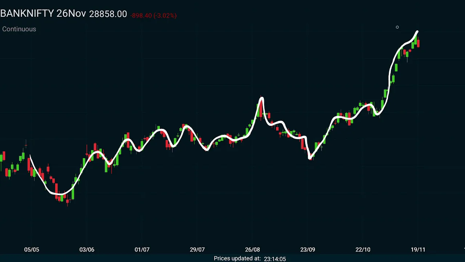Select the 01/07 date label
The height and width of the screenshot is (262, 465).
tap(142, 250)
